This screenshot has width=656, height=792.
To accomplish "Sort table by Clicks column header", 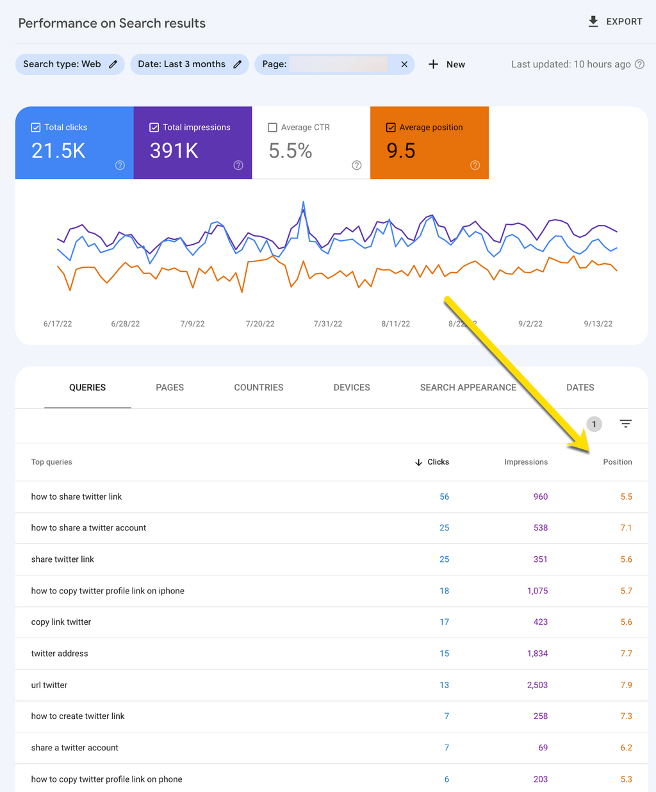I will [x=438, y=462].
